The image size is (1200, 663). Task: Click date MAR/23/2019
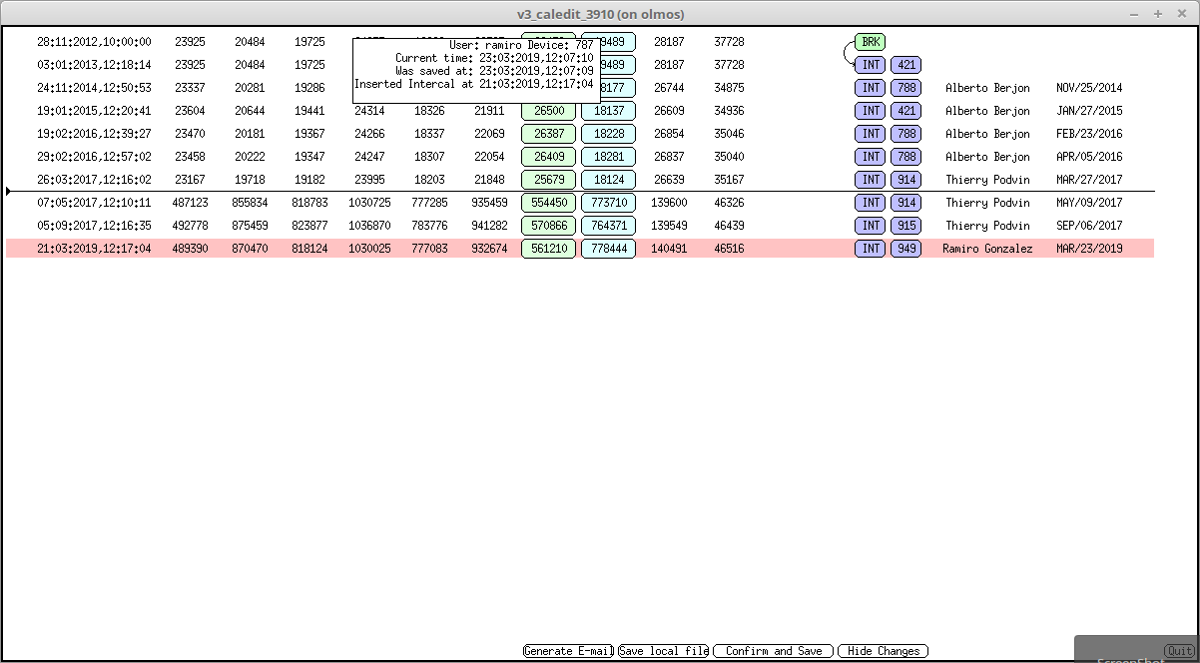[x=1089, y=249]
